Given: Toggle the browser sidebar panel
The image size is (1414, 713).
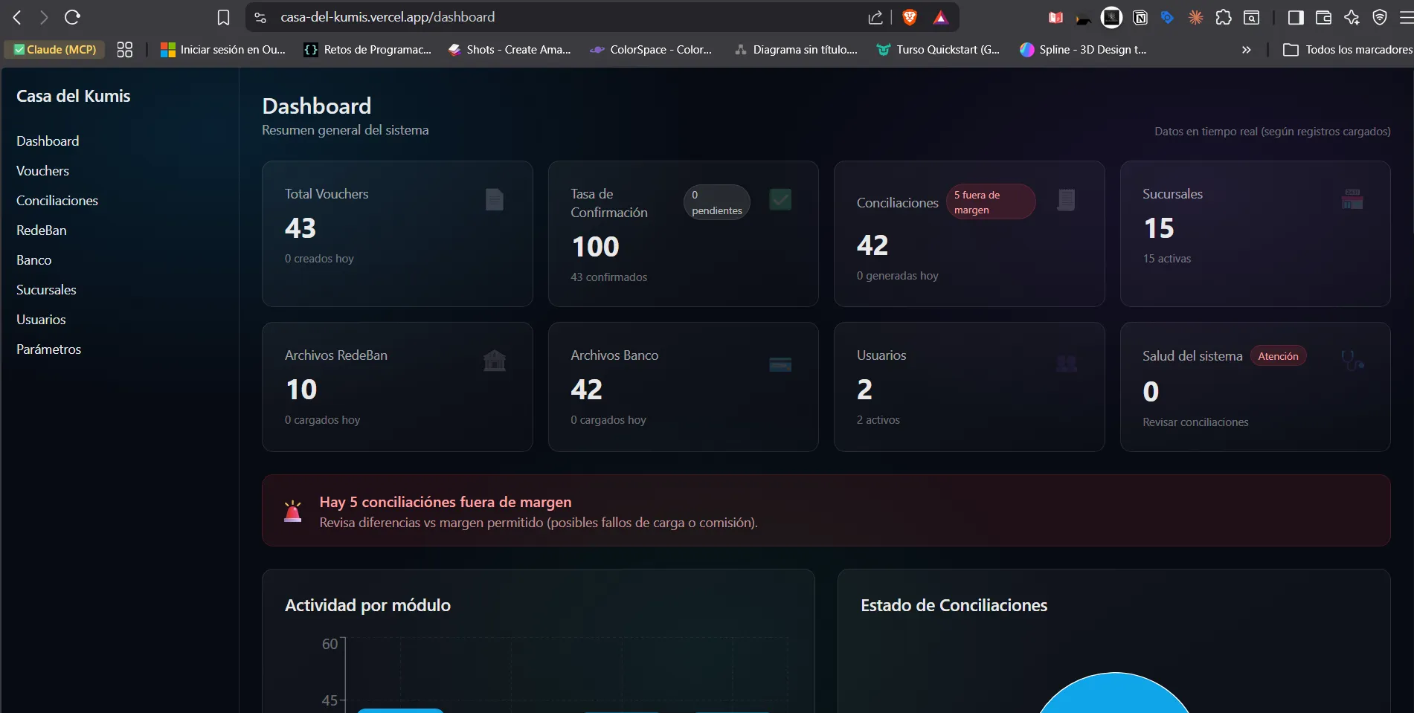Looking at the screenshot, I should coord(1296,17).
